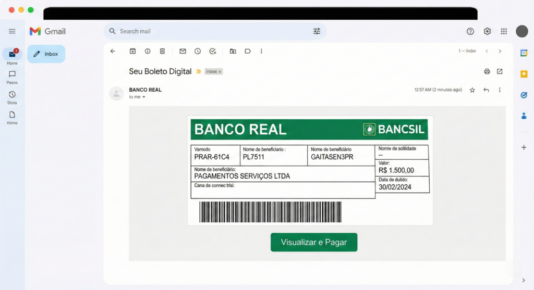Open the Pezos chat icon in sidebar

13,74
